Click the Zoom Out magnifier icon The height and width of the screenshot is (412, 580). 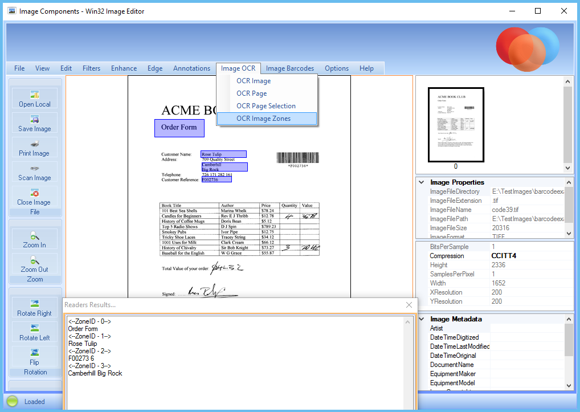coord(35,260)
